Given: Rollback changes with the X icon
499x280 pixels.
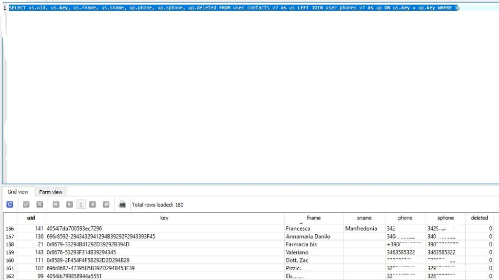Looking at the screenshot, I should point(39,204).
